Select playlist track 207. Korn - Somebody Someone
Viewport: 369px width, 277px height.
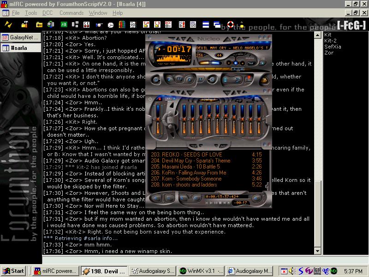[x=206, y=179]
